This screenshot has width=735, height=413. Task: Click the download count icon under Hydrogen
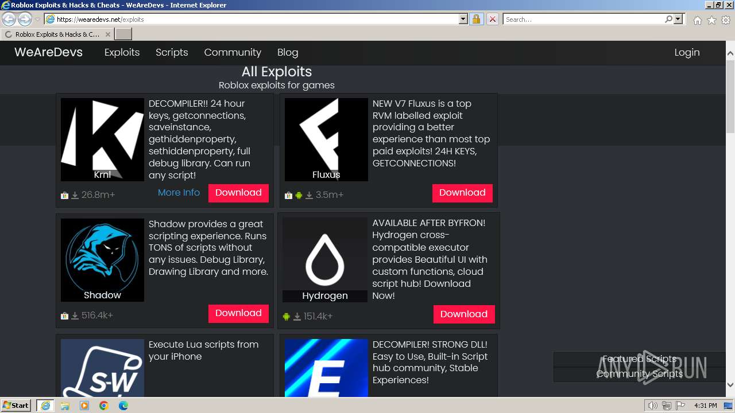[x=297, y=317]
